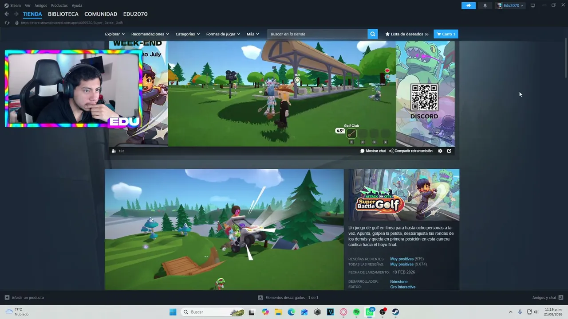Click the wishlist star icon

pyautogui.click(x=387, y=34)
